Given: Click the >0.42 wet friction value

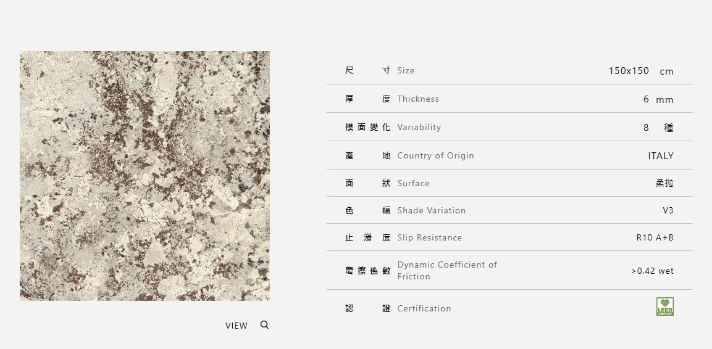Looking at the screenshot, I should coord(652,271).
